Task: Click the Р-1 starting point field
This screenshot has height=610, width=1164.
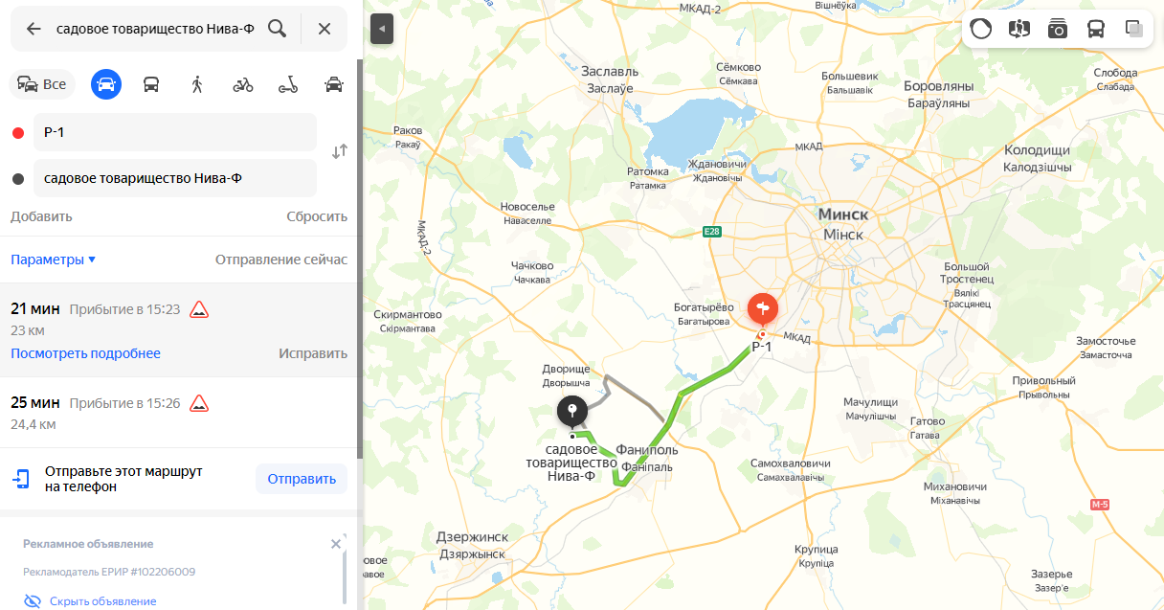Action: pos(175,132)
